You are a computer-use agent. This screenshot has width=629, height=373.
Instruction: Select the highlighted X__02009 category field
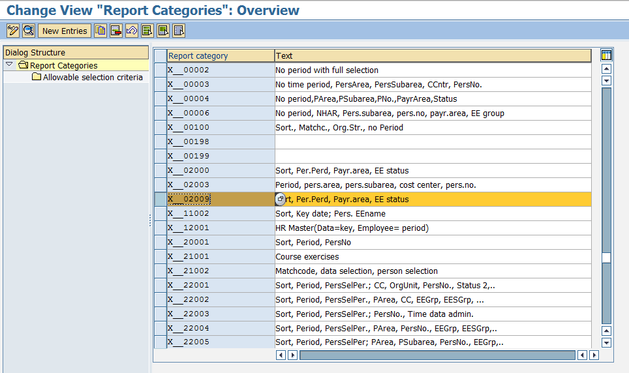221,199
